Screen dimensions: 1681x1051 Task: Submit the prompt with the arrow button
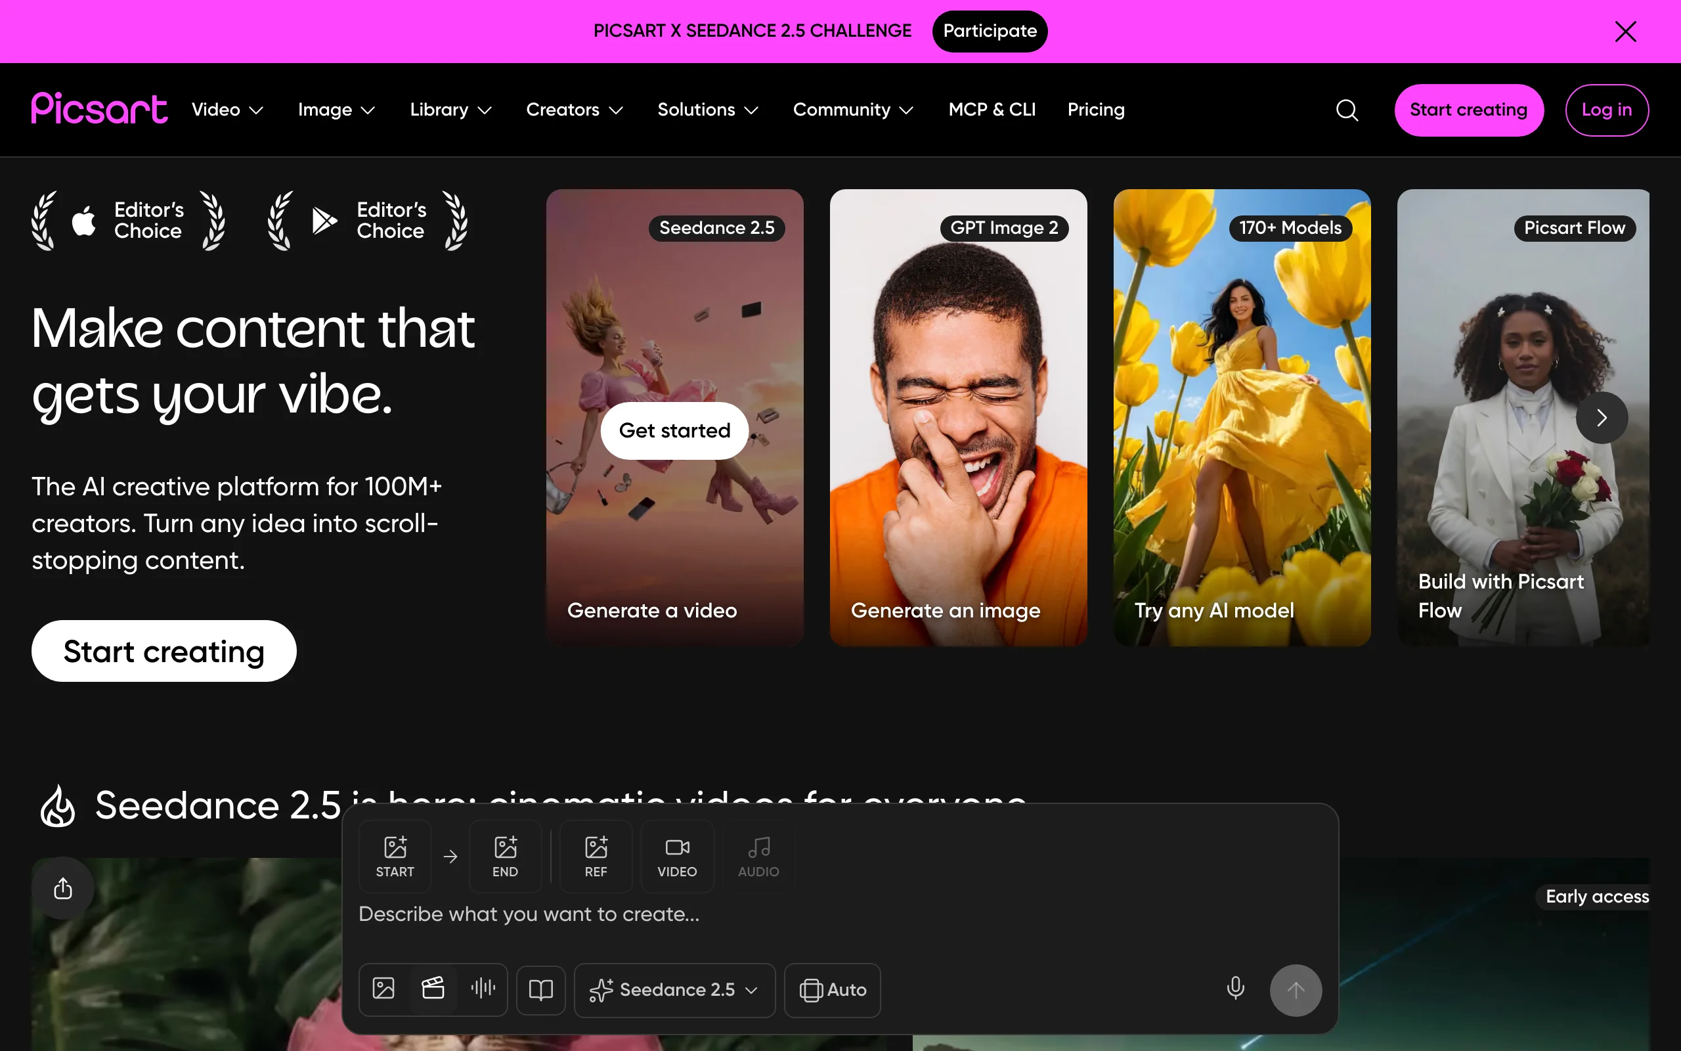[1296, 990]
